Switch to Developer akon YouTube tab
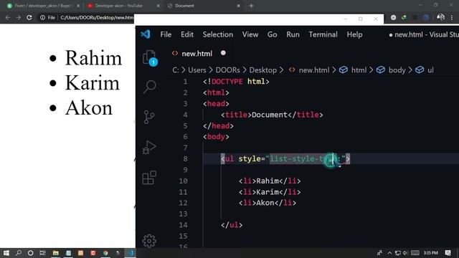This screenshot has width=459, height=258. 119,6
